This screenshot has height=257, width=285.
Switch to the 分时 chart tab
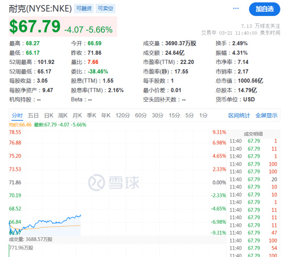tap(17, 115)
